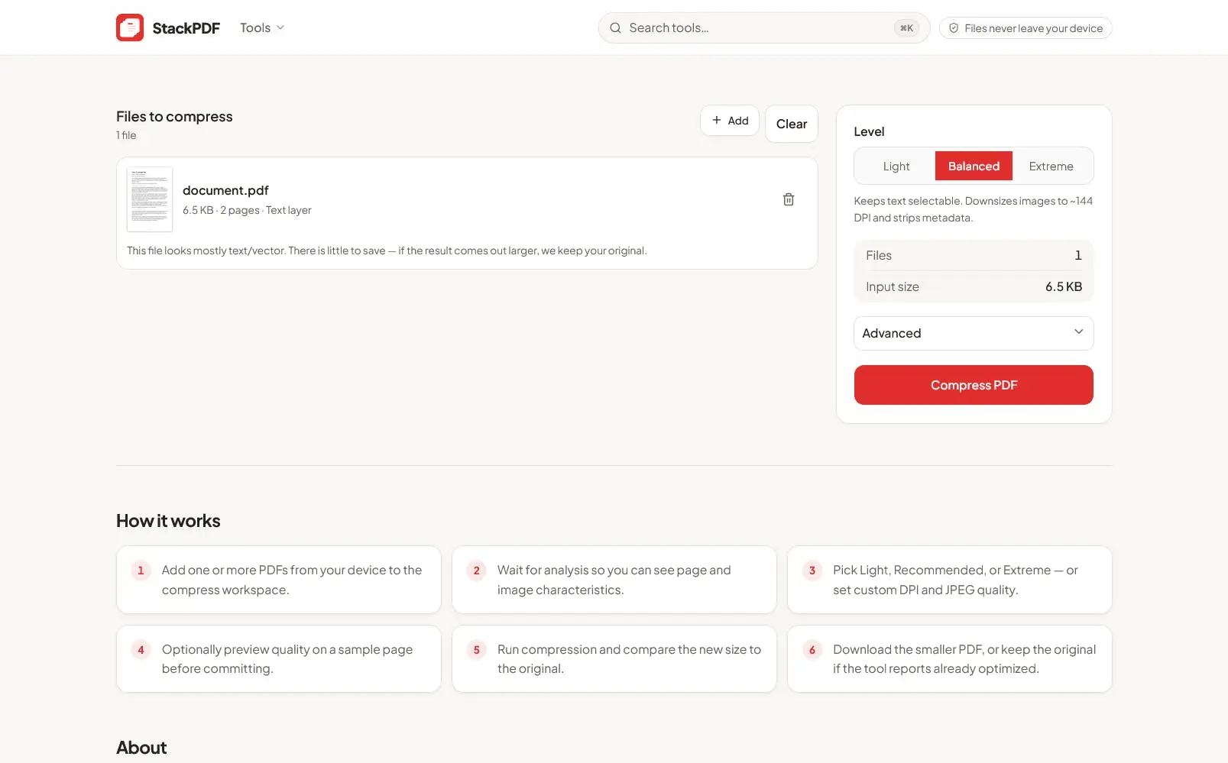Click the shield icon beside privacy note
The height and width of the screenshot is (763, 1228).
[954, 28]
